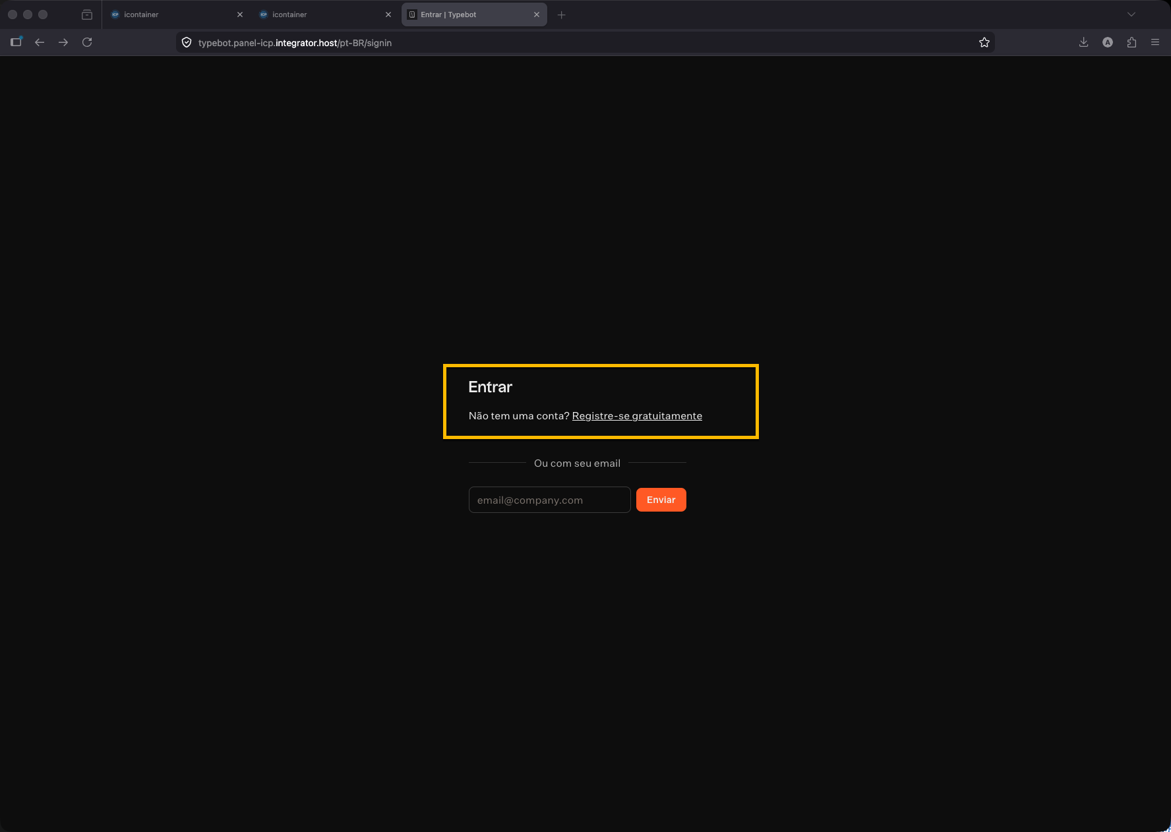Click the browser forward arrow

point(63,42)
